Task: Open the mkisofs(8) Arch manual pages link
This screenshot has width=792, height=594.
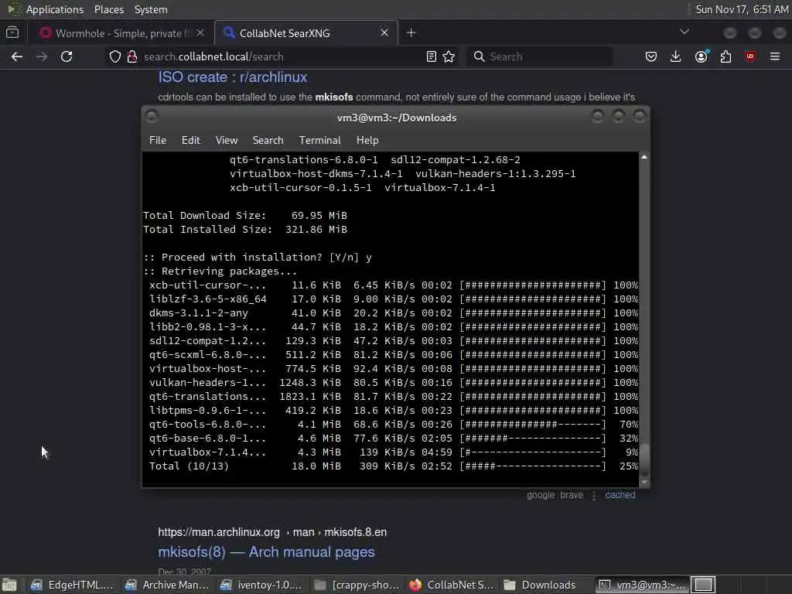Action: click(266, 551)
